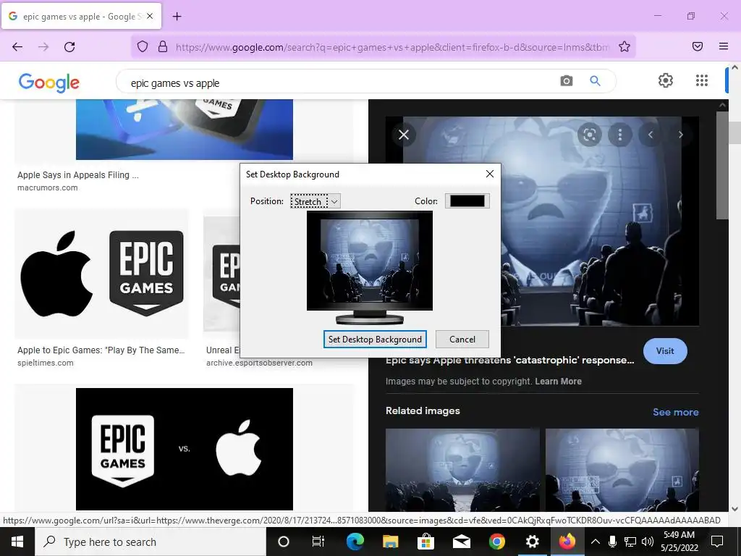Search by image using the camera icon
This screenshot has height=556, width=741.
[x=566, y=81]
